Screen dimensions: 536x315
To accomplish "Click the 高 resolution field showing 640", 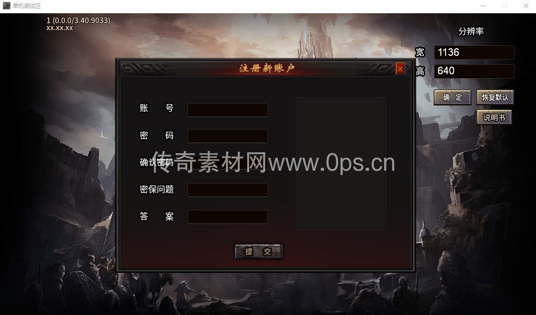I will tap(474, 71).
